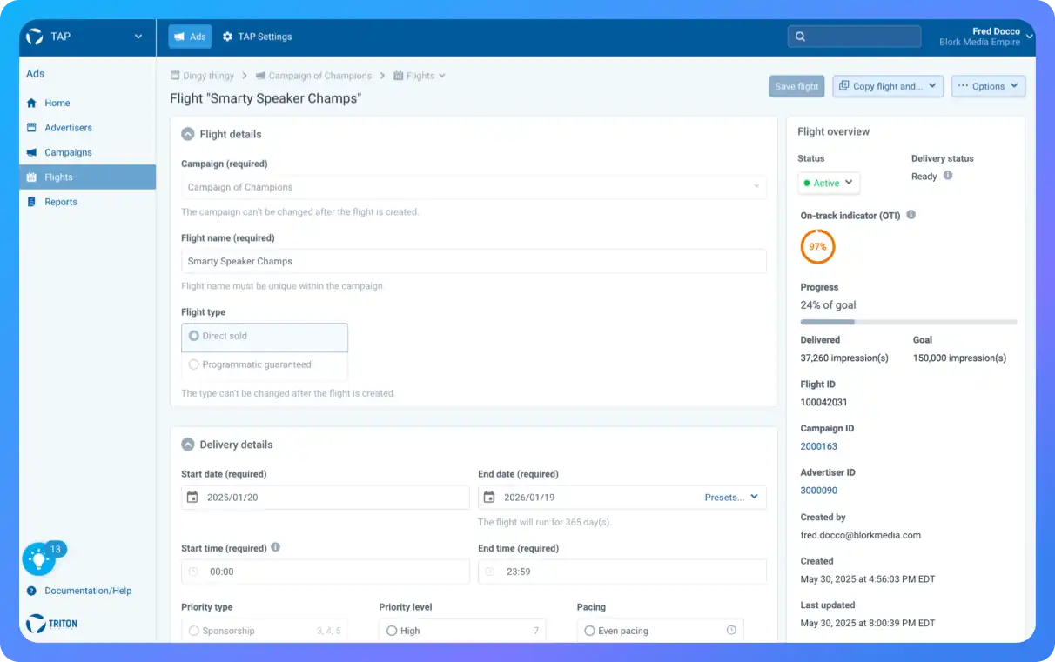Click the search magnifier icon
The width and height of the screenshot is (1055, 662).
coord(800,37)
